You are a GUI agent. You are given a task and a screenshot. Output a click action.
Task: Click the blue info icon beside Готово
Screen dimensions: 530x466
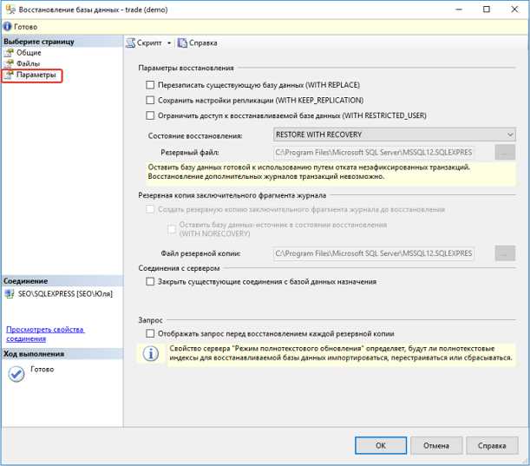pyautogui.click(x=7, y=26)
